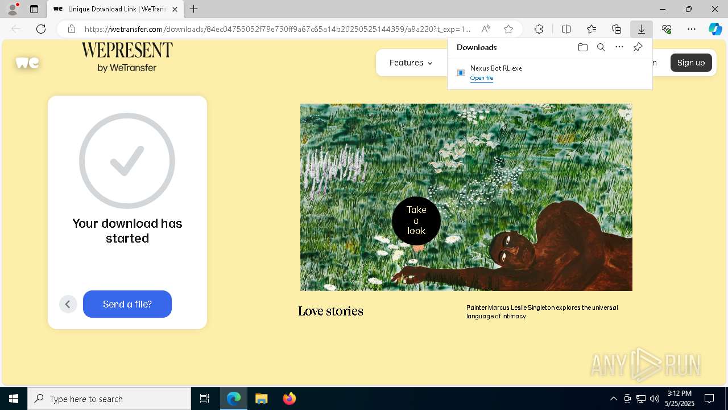Screen dimensions: 728x410
Task: Click the wetransfer.com address bar
Action: 278,29
